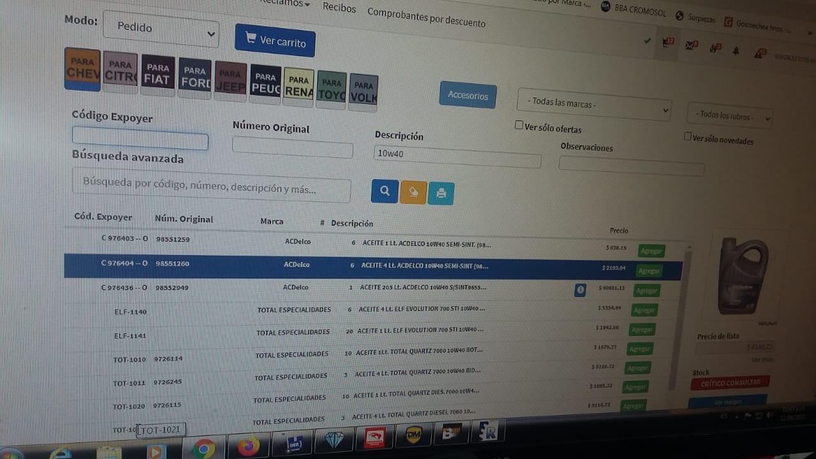Click the Búsqueda avanzada search box
This screenshot has width=816, height=459.
(x=212, y=185)
